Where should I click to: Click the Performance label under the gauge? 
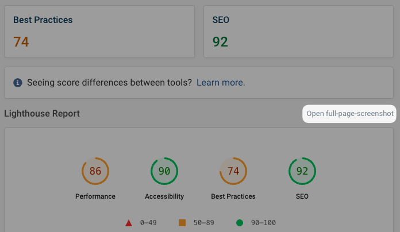pos(95,196)
